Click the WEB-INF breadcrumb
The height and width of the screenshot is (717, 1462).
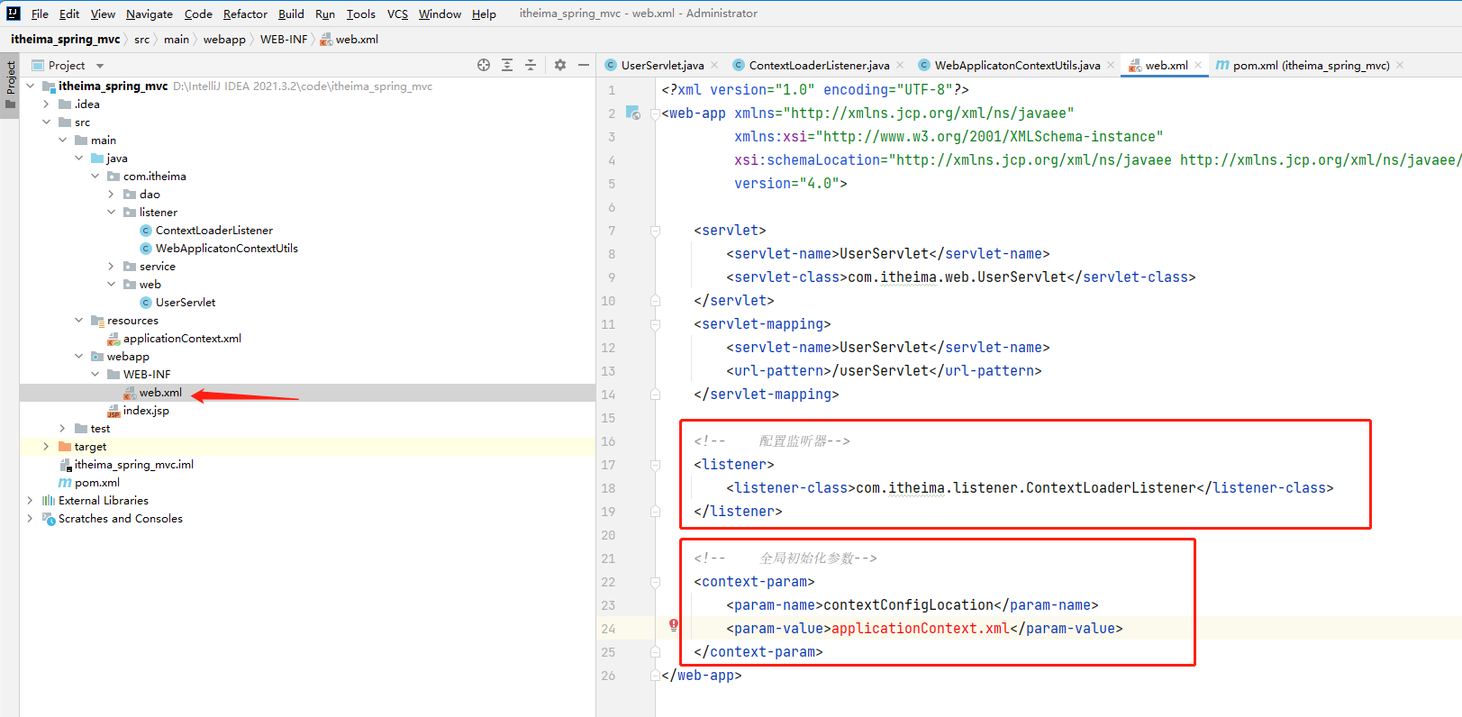click(284, 39)
